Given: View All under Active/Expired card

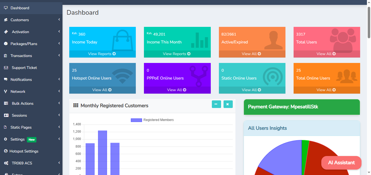Looking at the screenshot, I should point(251,54).
